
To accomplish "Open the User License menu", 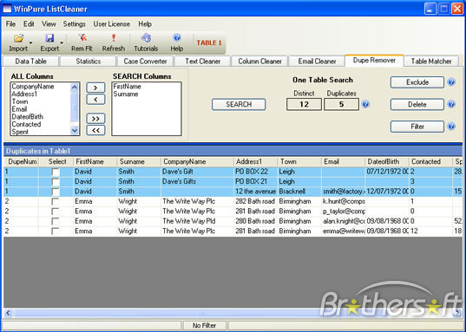I will click(112, 24).
